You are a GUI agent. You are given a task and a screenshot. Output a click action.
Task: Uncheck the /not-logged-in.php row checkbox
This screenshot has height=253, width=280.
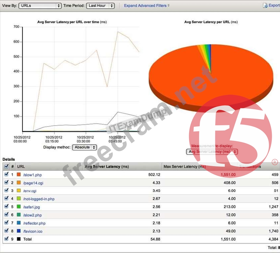(x=6, y=198)
